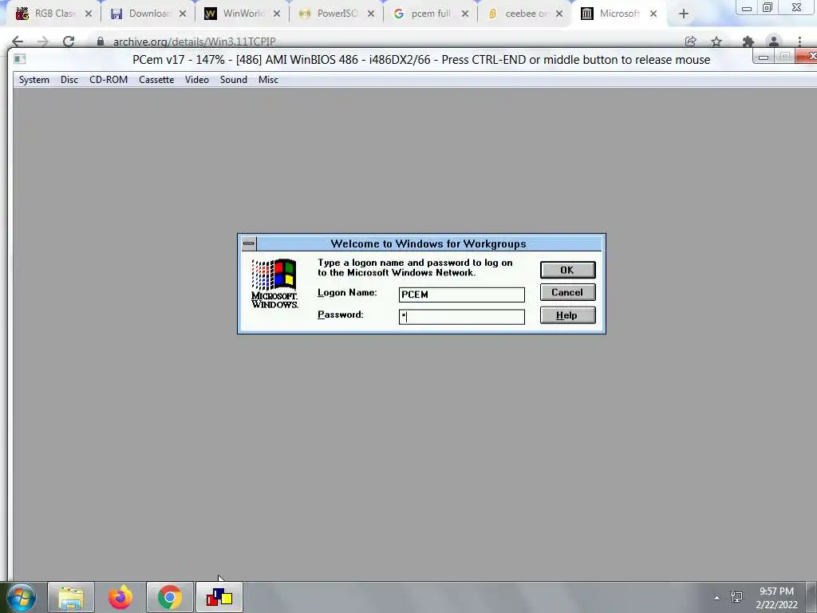The width and height of the screenshot is (817, 613).
Task: Open the Windows Start menu
Action: tap(21, 597)
